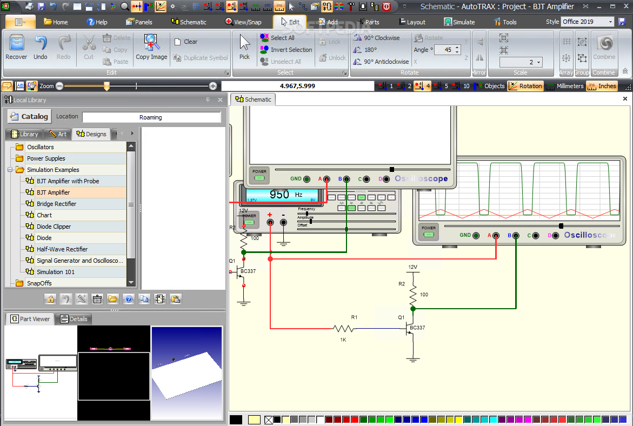633x426 pixels.
Task: Open the Half-Wave Rectifier design
Action: point(62,249)
